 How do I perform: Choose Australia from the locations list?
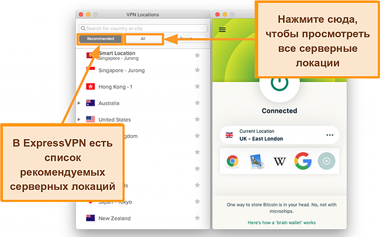click(143, 103)
